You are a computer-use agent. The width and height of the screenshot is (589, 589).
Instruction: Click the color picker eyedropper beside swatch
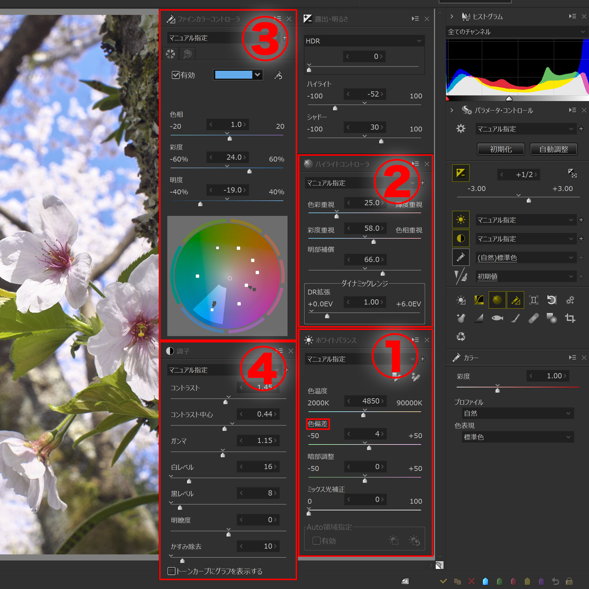click(x=278, y=75)
